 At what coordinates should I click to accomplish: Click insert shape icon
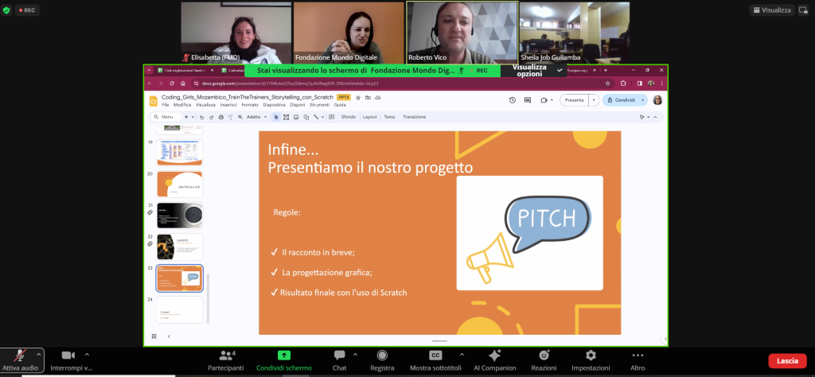pyautogui.click(x=306, y=117)
